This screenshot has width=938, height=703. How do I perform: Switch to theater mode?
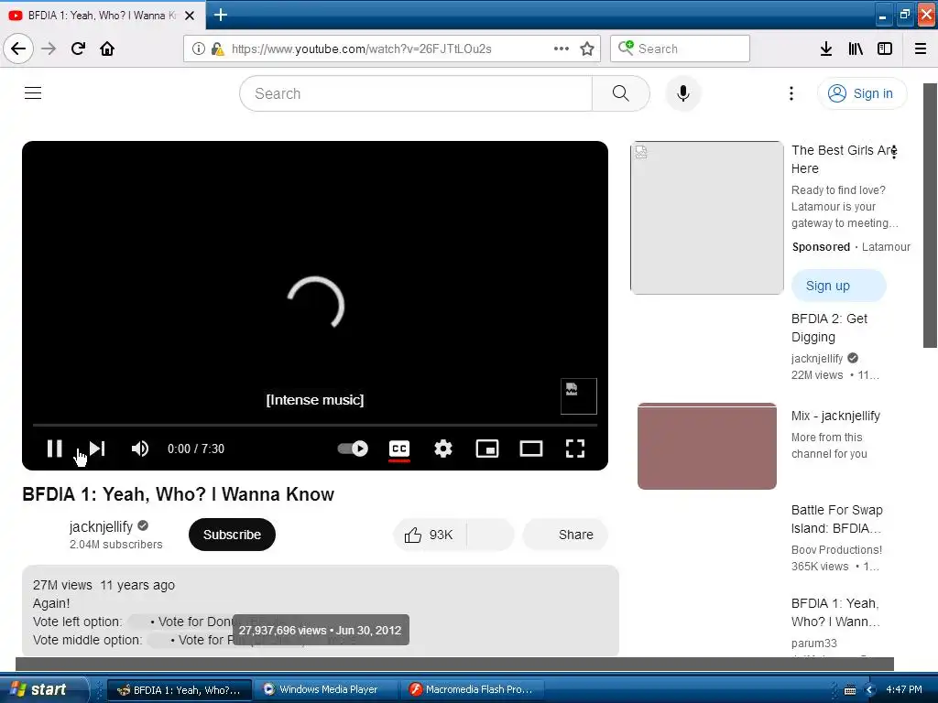[531, 449]
